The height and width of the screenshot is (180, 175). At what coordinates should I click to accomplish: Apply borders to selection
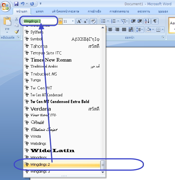click(x=158, y=30)
